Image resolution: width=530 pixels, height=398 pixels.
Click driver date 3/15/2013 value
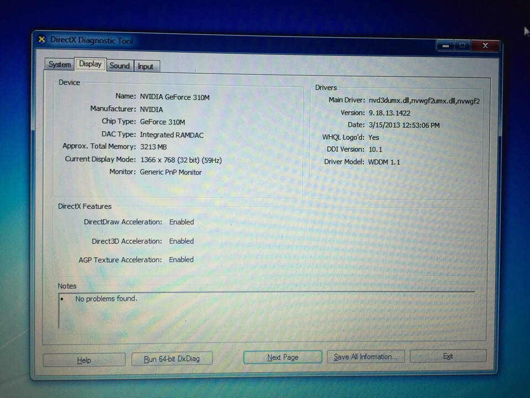(404, 125)
